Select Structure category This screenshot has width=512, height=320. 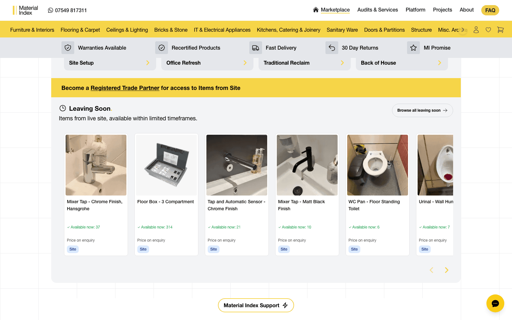point(421,30)
